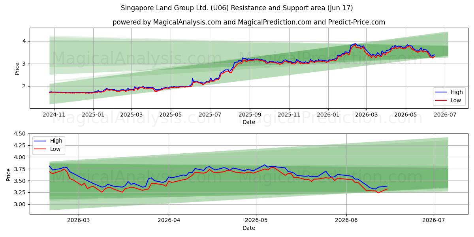Click the bottom chart '2026-06' date tick label
Viewport: 474px width, 237px height.
tap(346, 220)
